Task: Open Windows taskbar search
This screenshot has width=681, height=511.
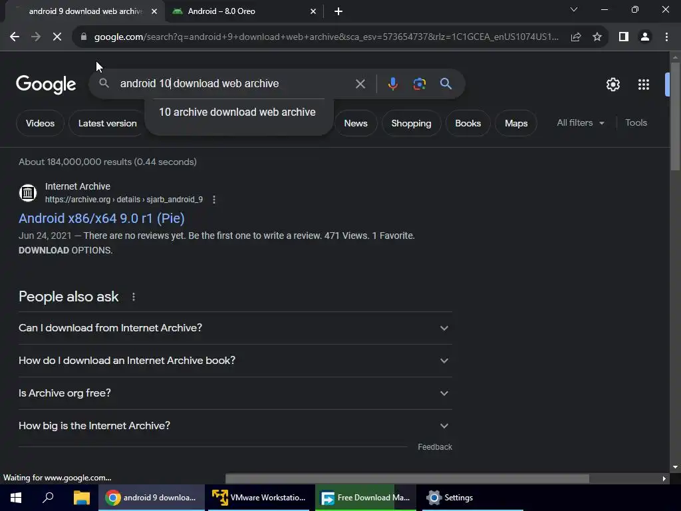Action: click(x=48, y=498)
